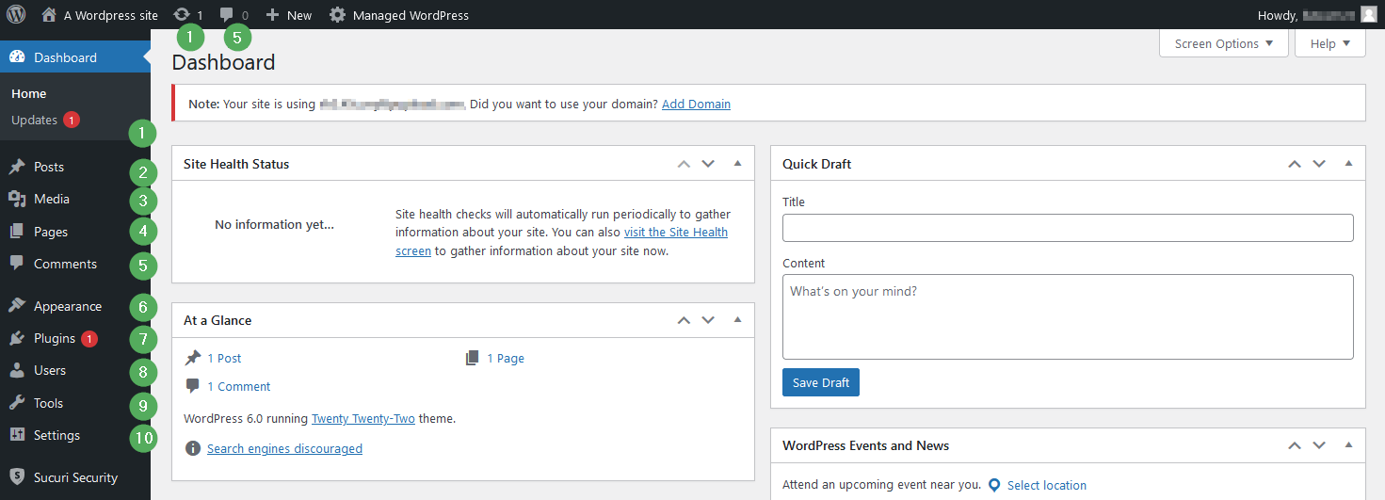
Task: Click the What's on your mind content box
Action: point(1068,316)
